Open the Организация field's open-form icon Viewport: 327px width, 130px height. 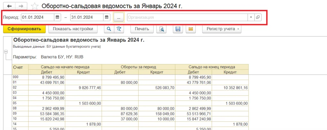click(x=258, y=17)
